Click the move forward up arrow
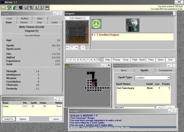Screen dimensions: 184x132 point(72,47)
